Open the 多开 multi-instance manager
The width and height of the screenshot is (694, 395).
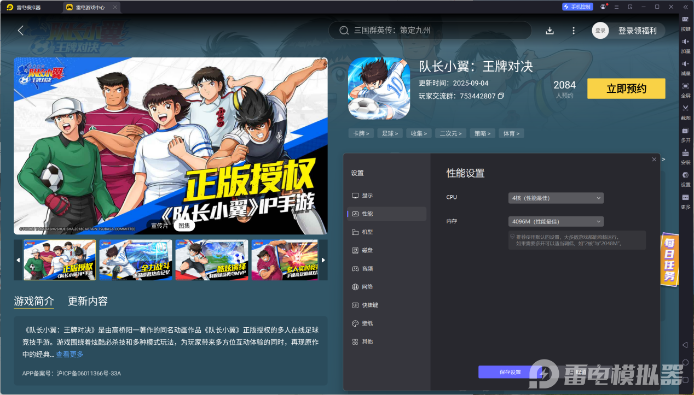click(x=685, y=135)
